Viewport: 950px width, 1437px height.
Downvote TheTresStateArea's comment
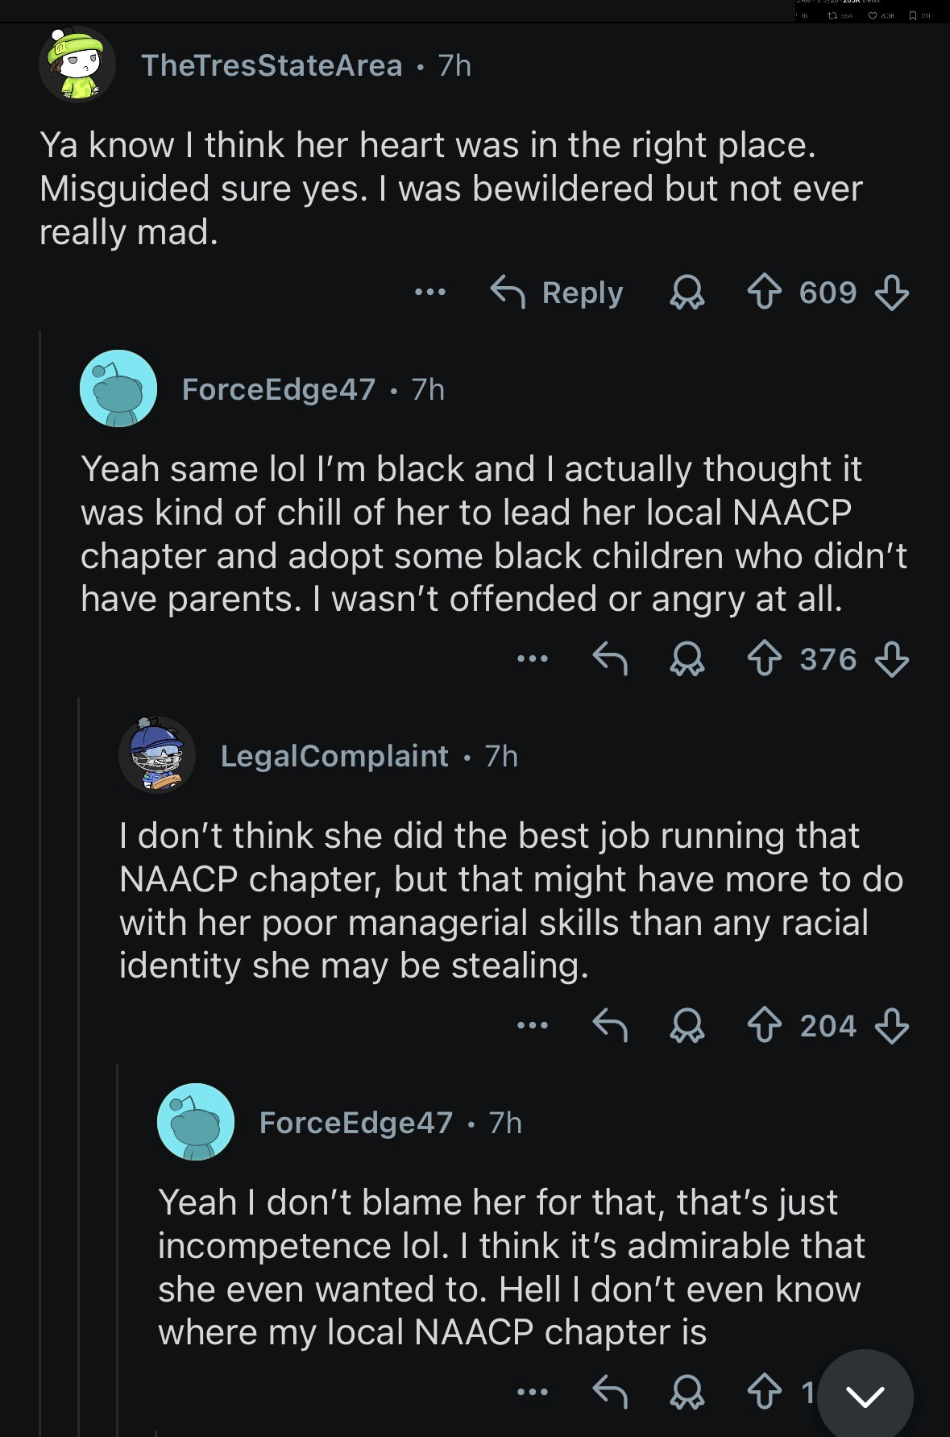(x=891, y=293)
